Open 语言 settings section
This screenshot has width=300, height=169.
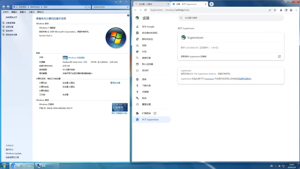pyautogui.click(x=144, y=79)
